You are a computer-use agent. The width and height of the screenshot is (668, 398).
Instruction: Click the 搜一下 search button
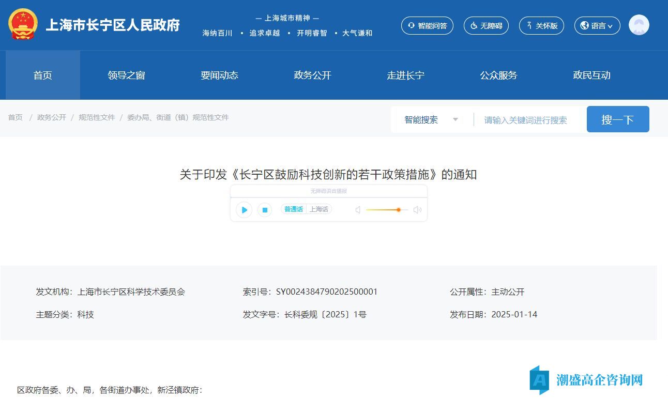[x=617, y=119]
